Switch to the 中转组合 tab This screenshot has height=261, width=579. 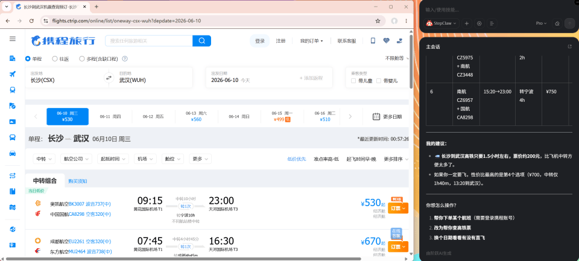pyautogui.click(x=45, y=180)
